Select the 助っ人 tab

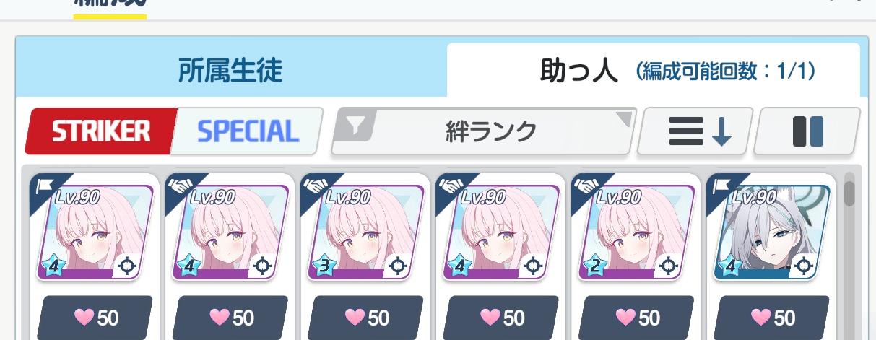click(654, 71)
